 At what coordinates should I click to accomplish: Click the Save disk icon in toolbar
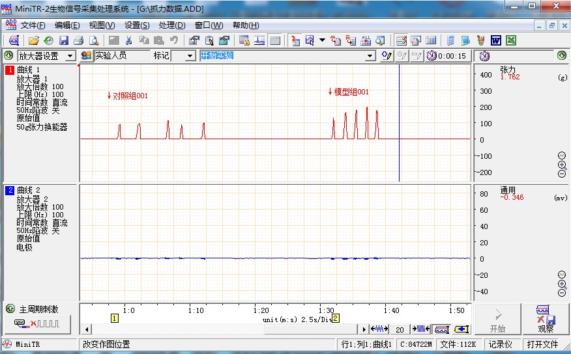64,40
